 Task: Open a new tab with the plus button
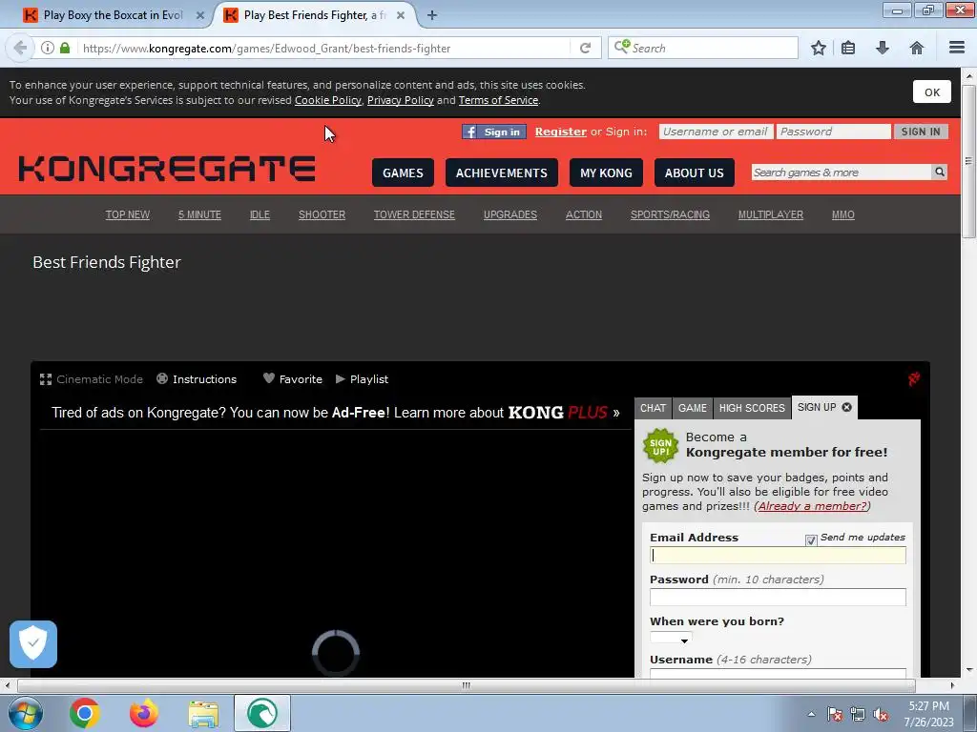pyautogui.click(x=432, y=15)
